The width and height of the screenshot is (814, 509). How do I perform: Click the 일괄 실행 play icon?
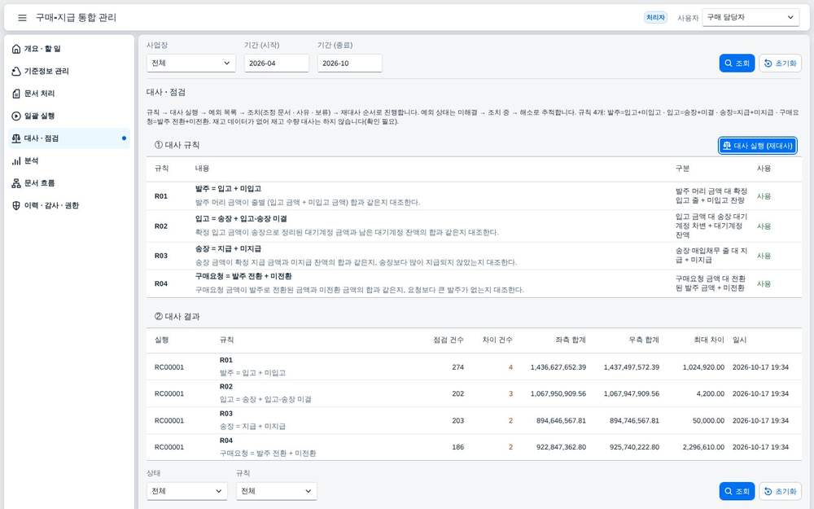(16, 116)
